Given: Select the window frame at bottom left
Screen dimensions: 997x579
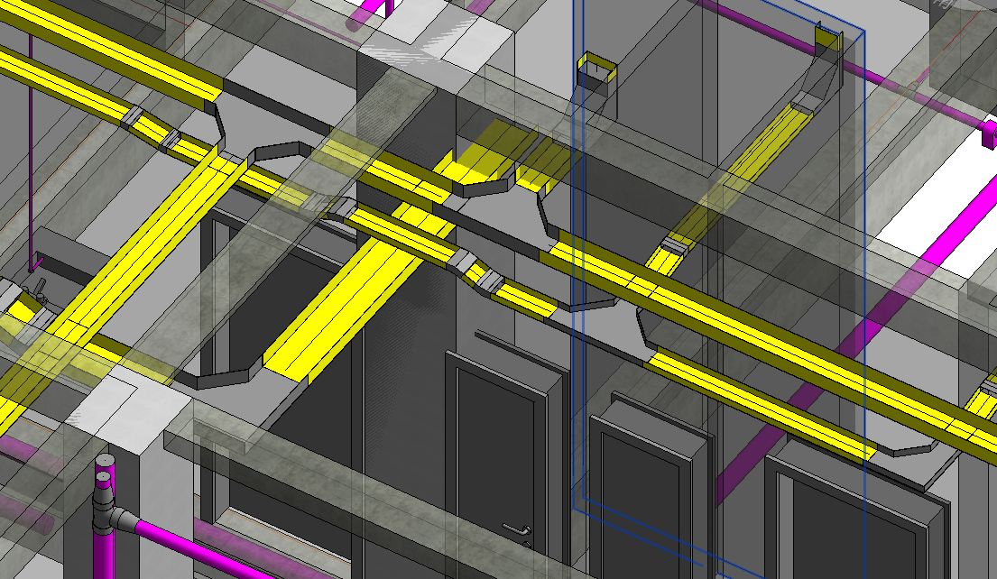Looking at the screenshot, I should point(271,532).
